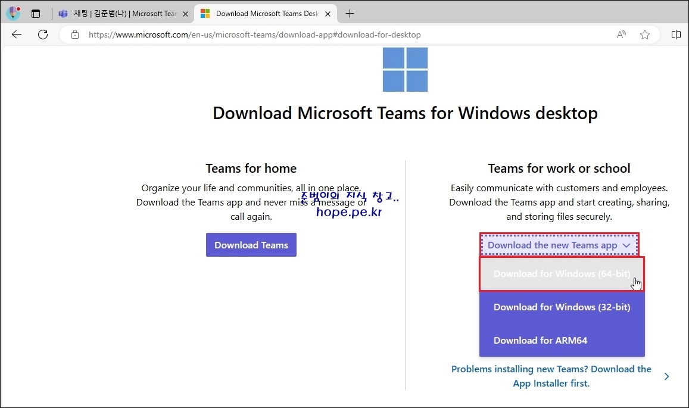The width and height of the screenshot is (689, 408).
Task: Open a new browser tab
Action: [x=350, y=14]
